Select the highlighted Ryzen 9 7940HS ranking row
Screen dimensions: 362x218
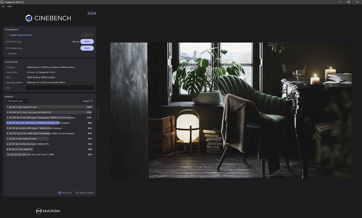pos(50,123)
